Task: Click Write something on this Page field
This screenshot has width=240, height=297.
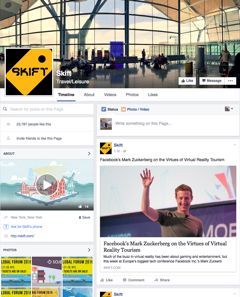Action: pos(143,123)
